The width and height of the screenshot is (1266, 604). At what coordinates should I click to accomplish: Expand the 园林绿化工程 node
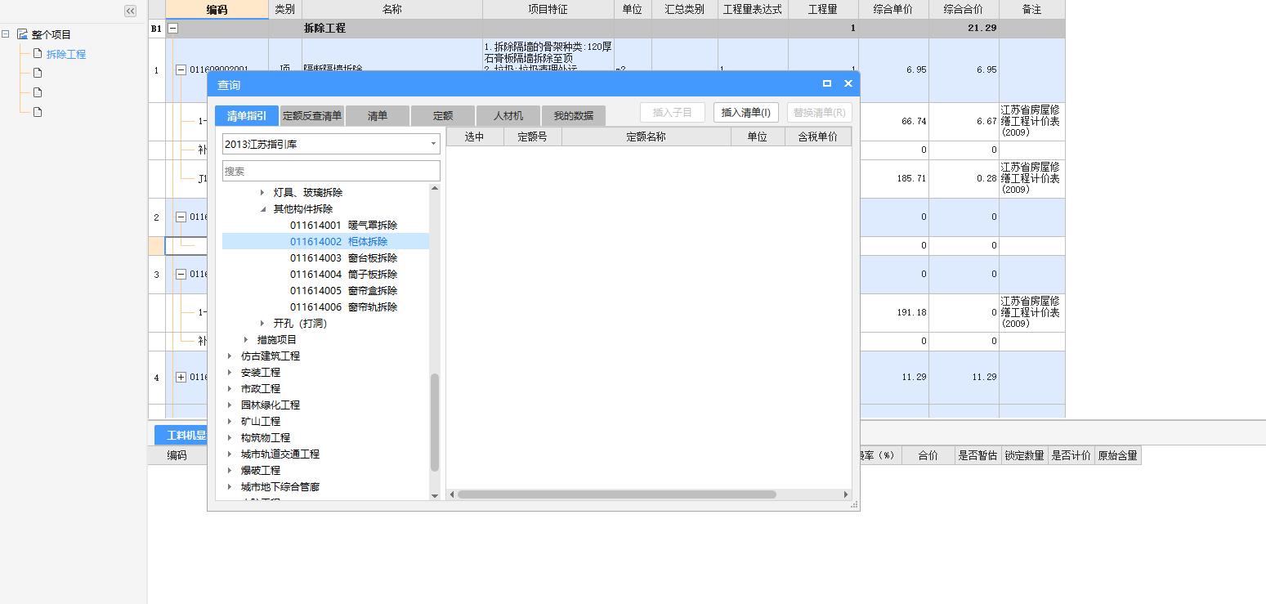pyautogui.click(x=230, y=405)
